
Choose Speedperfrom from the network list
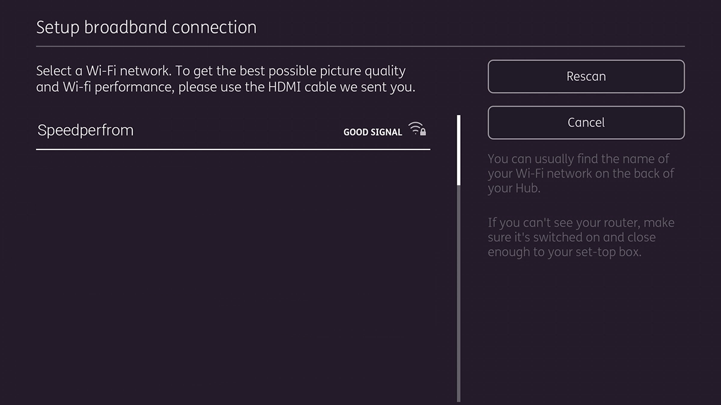coord(85,130)
